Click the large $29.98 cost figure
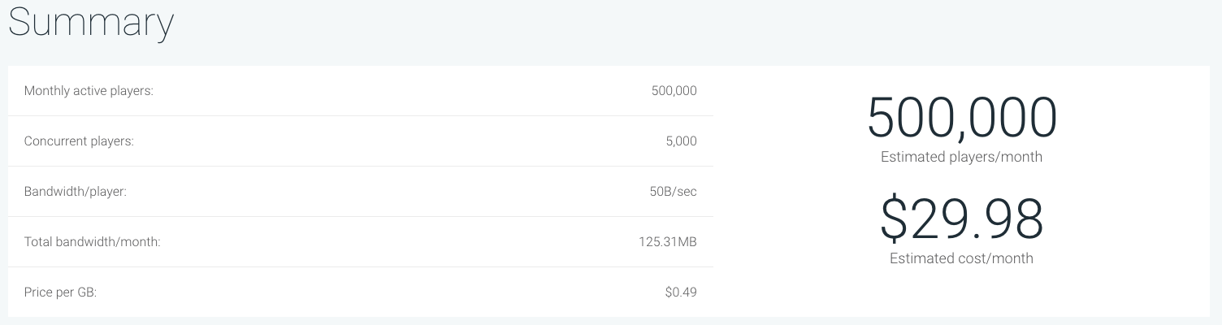Screen dimensions: 1222x325 (x=961, y=219)
